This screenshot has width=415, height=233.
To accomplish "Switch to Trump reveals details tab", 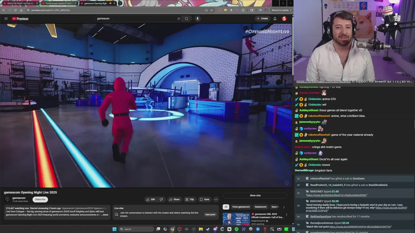I will coord(58,3).
